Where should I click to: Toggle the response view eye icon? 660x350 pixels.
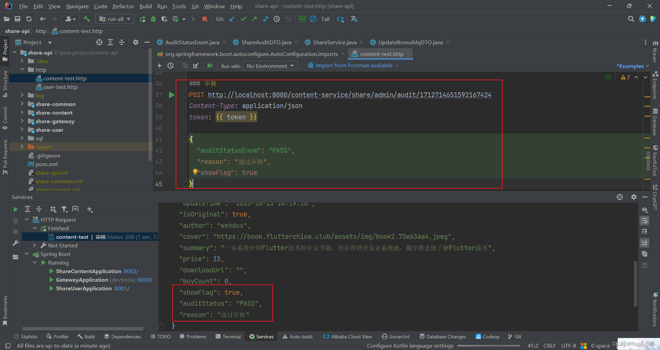click(645, 210)
